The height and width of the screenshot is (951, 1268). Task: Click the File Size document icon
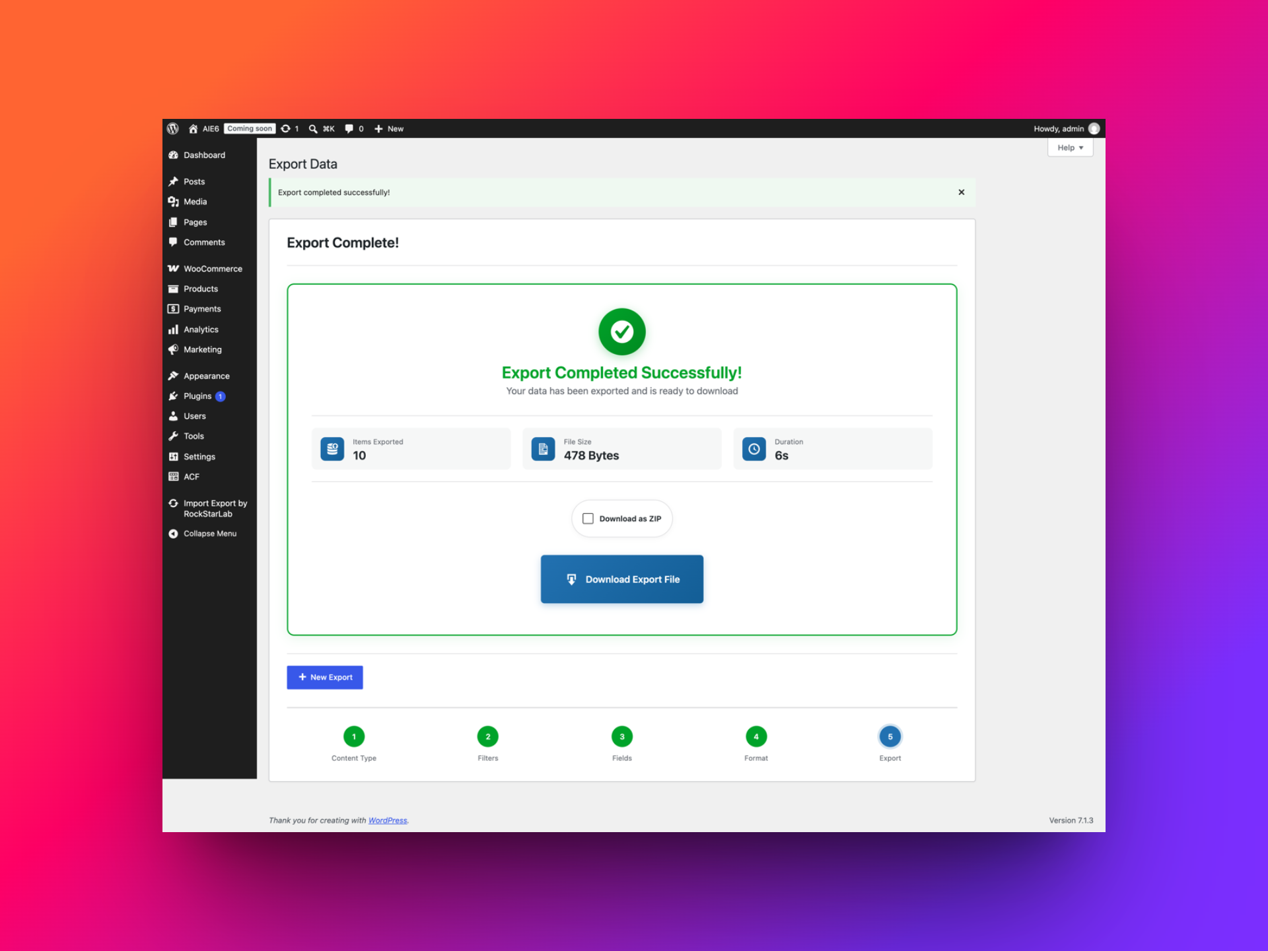pyautogui.click(x=543, y=449)
